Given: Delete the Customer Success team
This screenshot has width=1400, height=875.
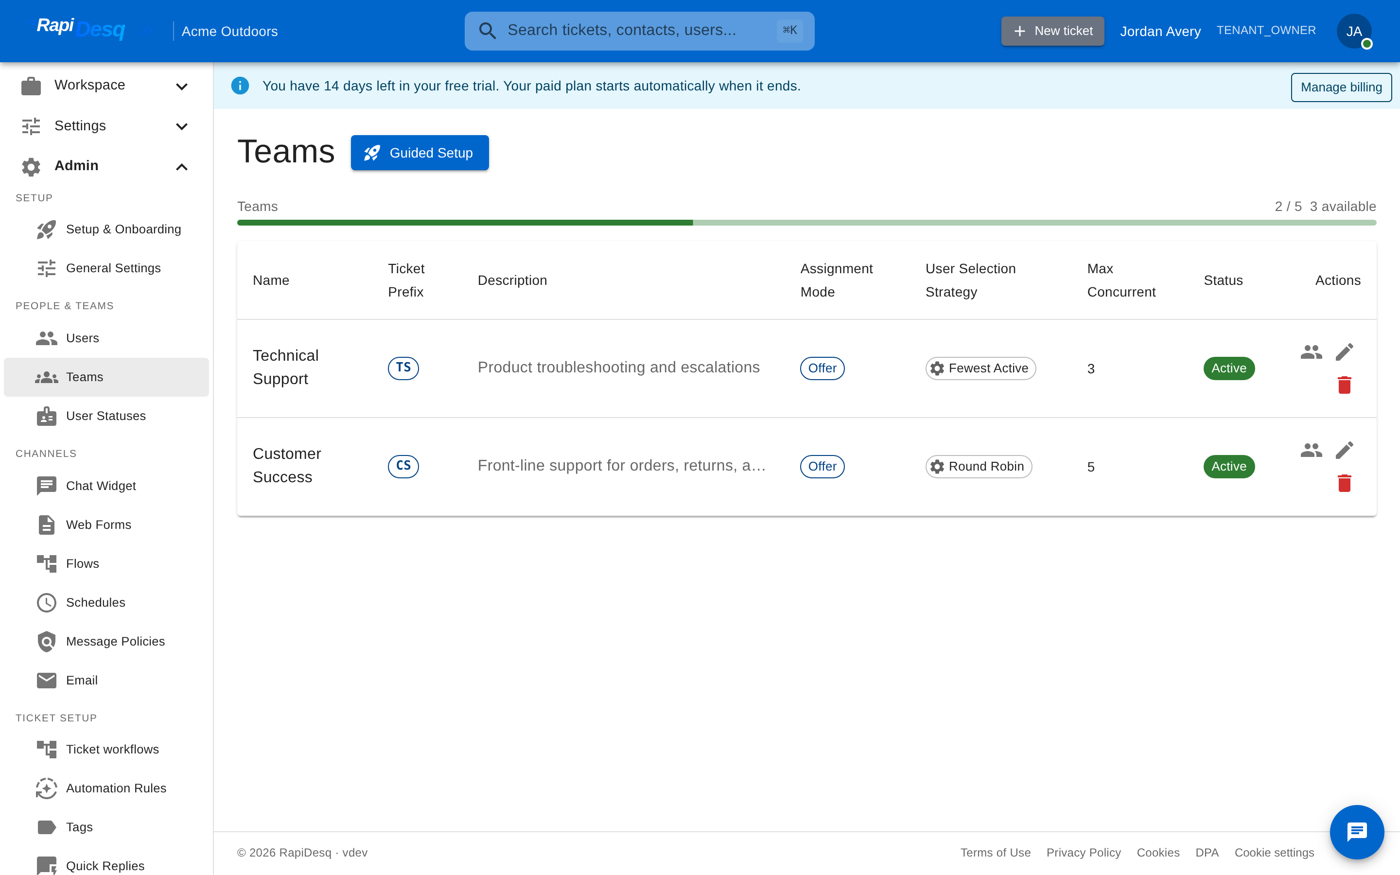Looking at the screenshot, I should pyautogui.click(x=1344, y=483).
